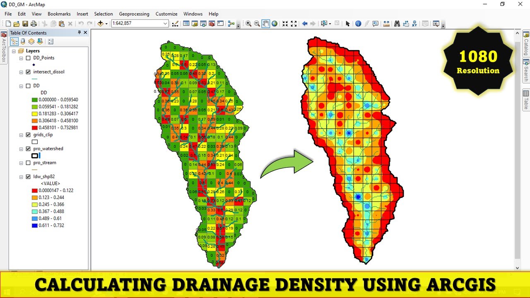
Task: Print the map with printer icon
Action: [34, 24]
